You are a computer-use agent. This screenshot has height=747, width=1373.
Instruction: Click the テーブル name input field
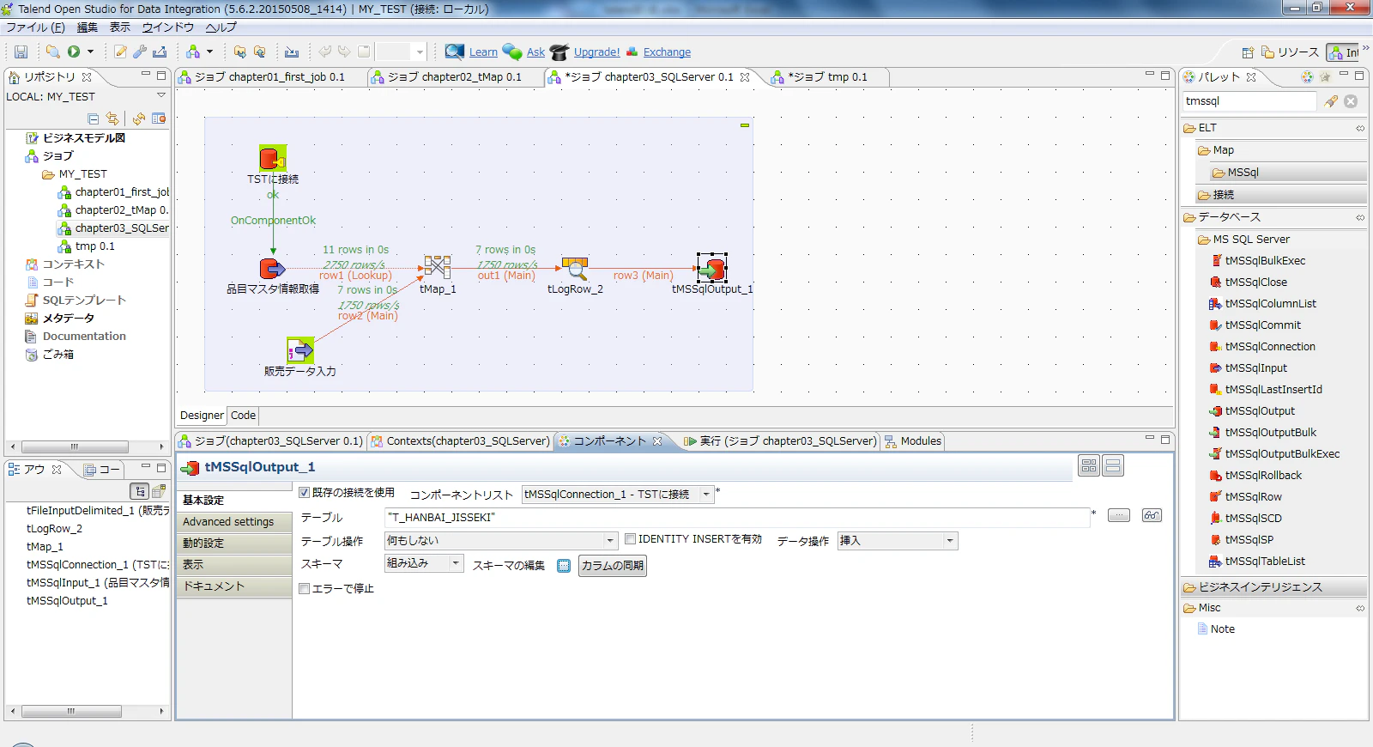pos(738,517)
